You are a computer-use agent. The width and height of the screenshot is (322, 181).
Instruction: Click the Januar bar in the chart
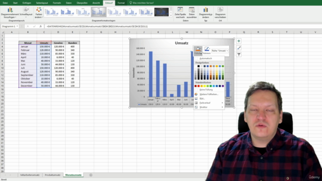click(151, 74)
